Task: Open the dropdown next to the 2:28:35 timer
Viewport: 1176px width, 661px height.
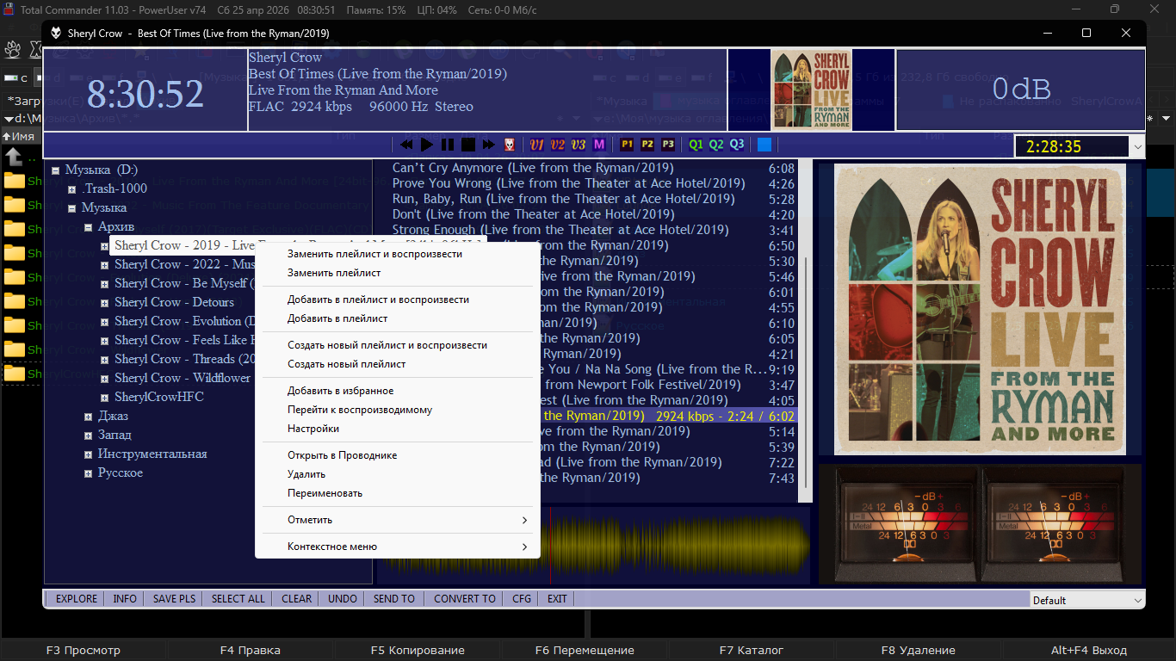Action: (x=1137, y=147)
